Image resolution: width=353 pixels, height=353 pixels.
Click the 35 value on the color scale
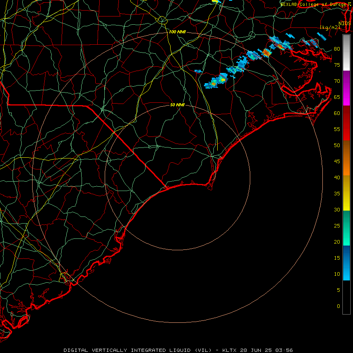337,194
